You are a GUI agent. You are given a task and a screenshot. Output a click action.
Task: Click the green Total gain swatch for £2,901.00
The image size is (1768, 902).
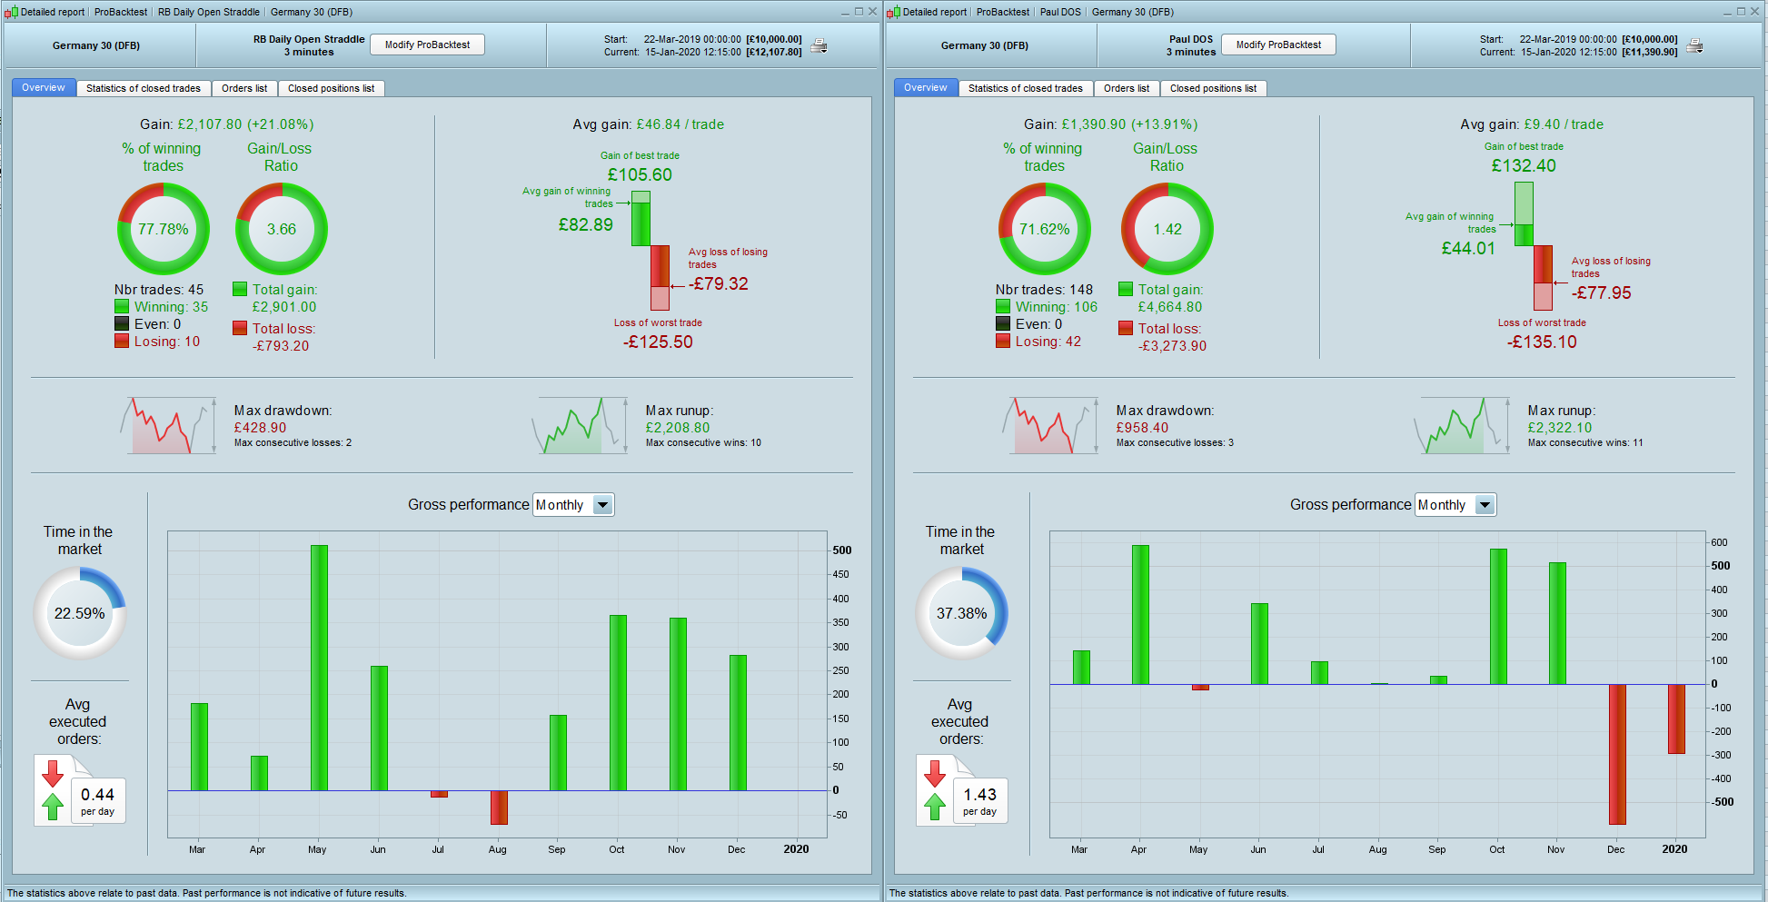tap(240, 289)
